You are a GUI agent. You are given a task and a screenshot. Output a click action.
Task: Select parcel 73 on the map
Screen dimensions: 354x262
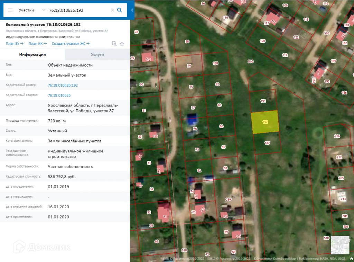[197, 150]
